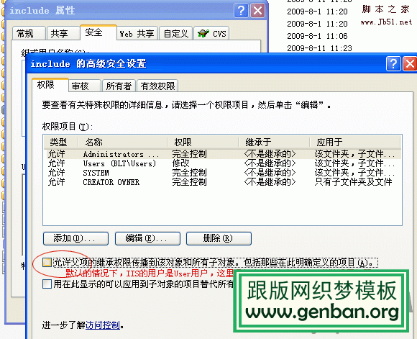
Task: Open the 常规 tab in properties
Action: click(29, 34)
